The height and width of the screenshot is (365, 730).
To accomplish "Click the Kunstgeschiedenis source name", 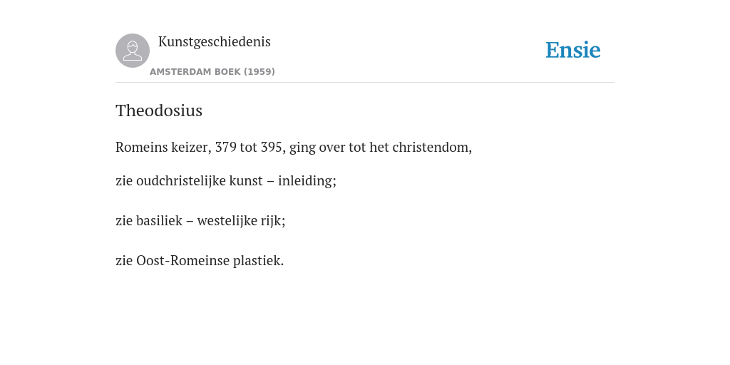I will pos(214,42).
